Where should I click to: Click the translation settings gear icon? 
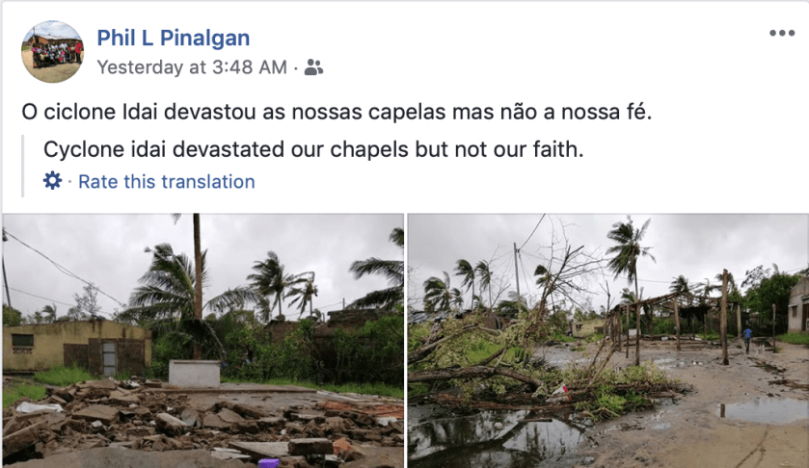(x=53, y=181)
